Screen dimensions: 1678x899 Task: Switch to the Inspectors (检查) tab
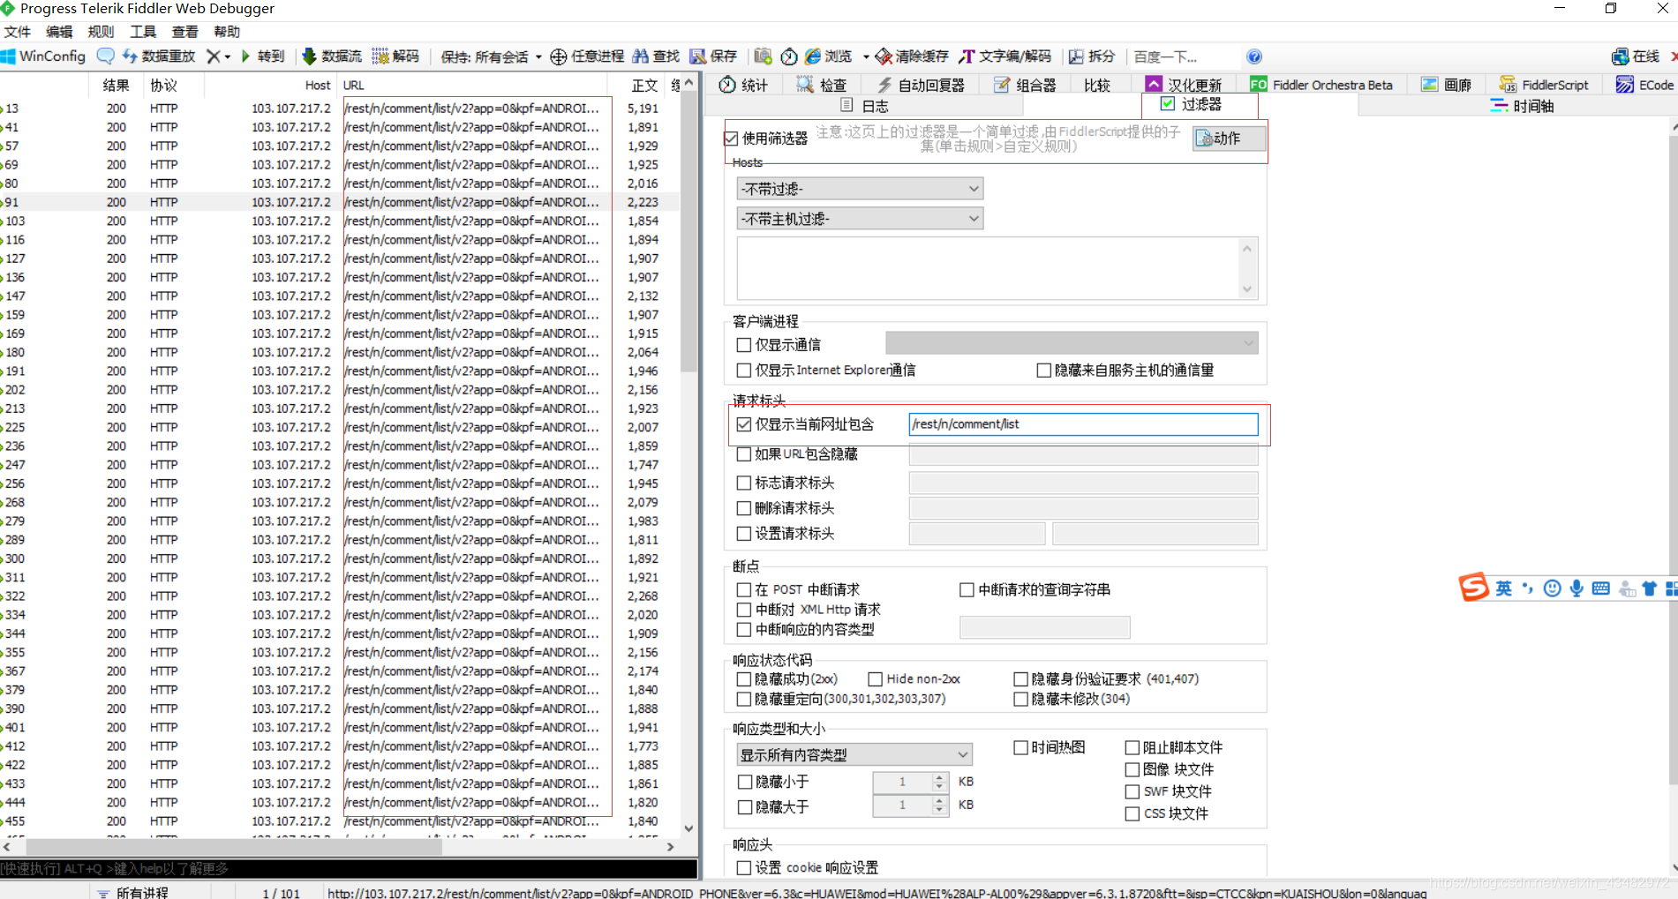(822, 85)
